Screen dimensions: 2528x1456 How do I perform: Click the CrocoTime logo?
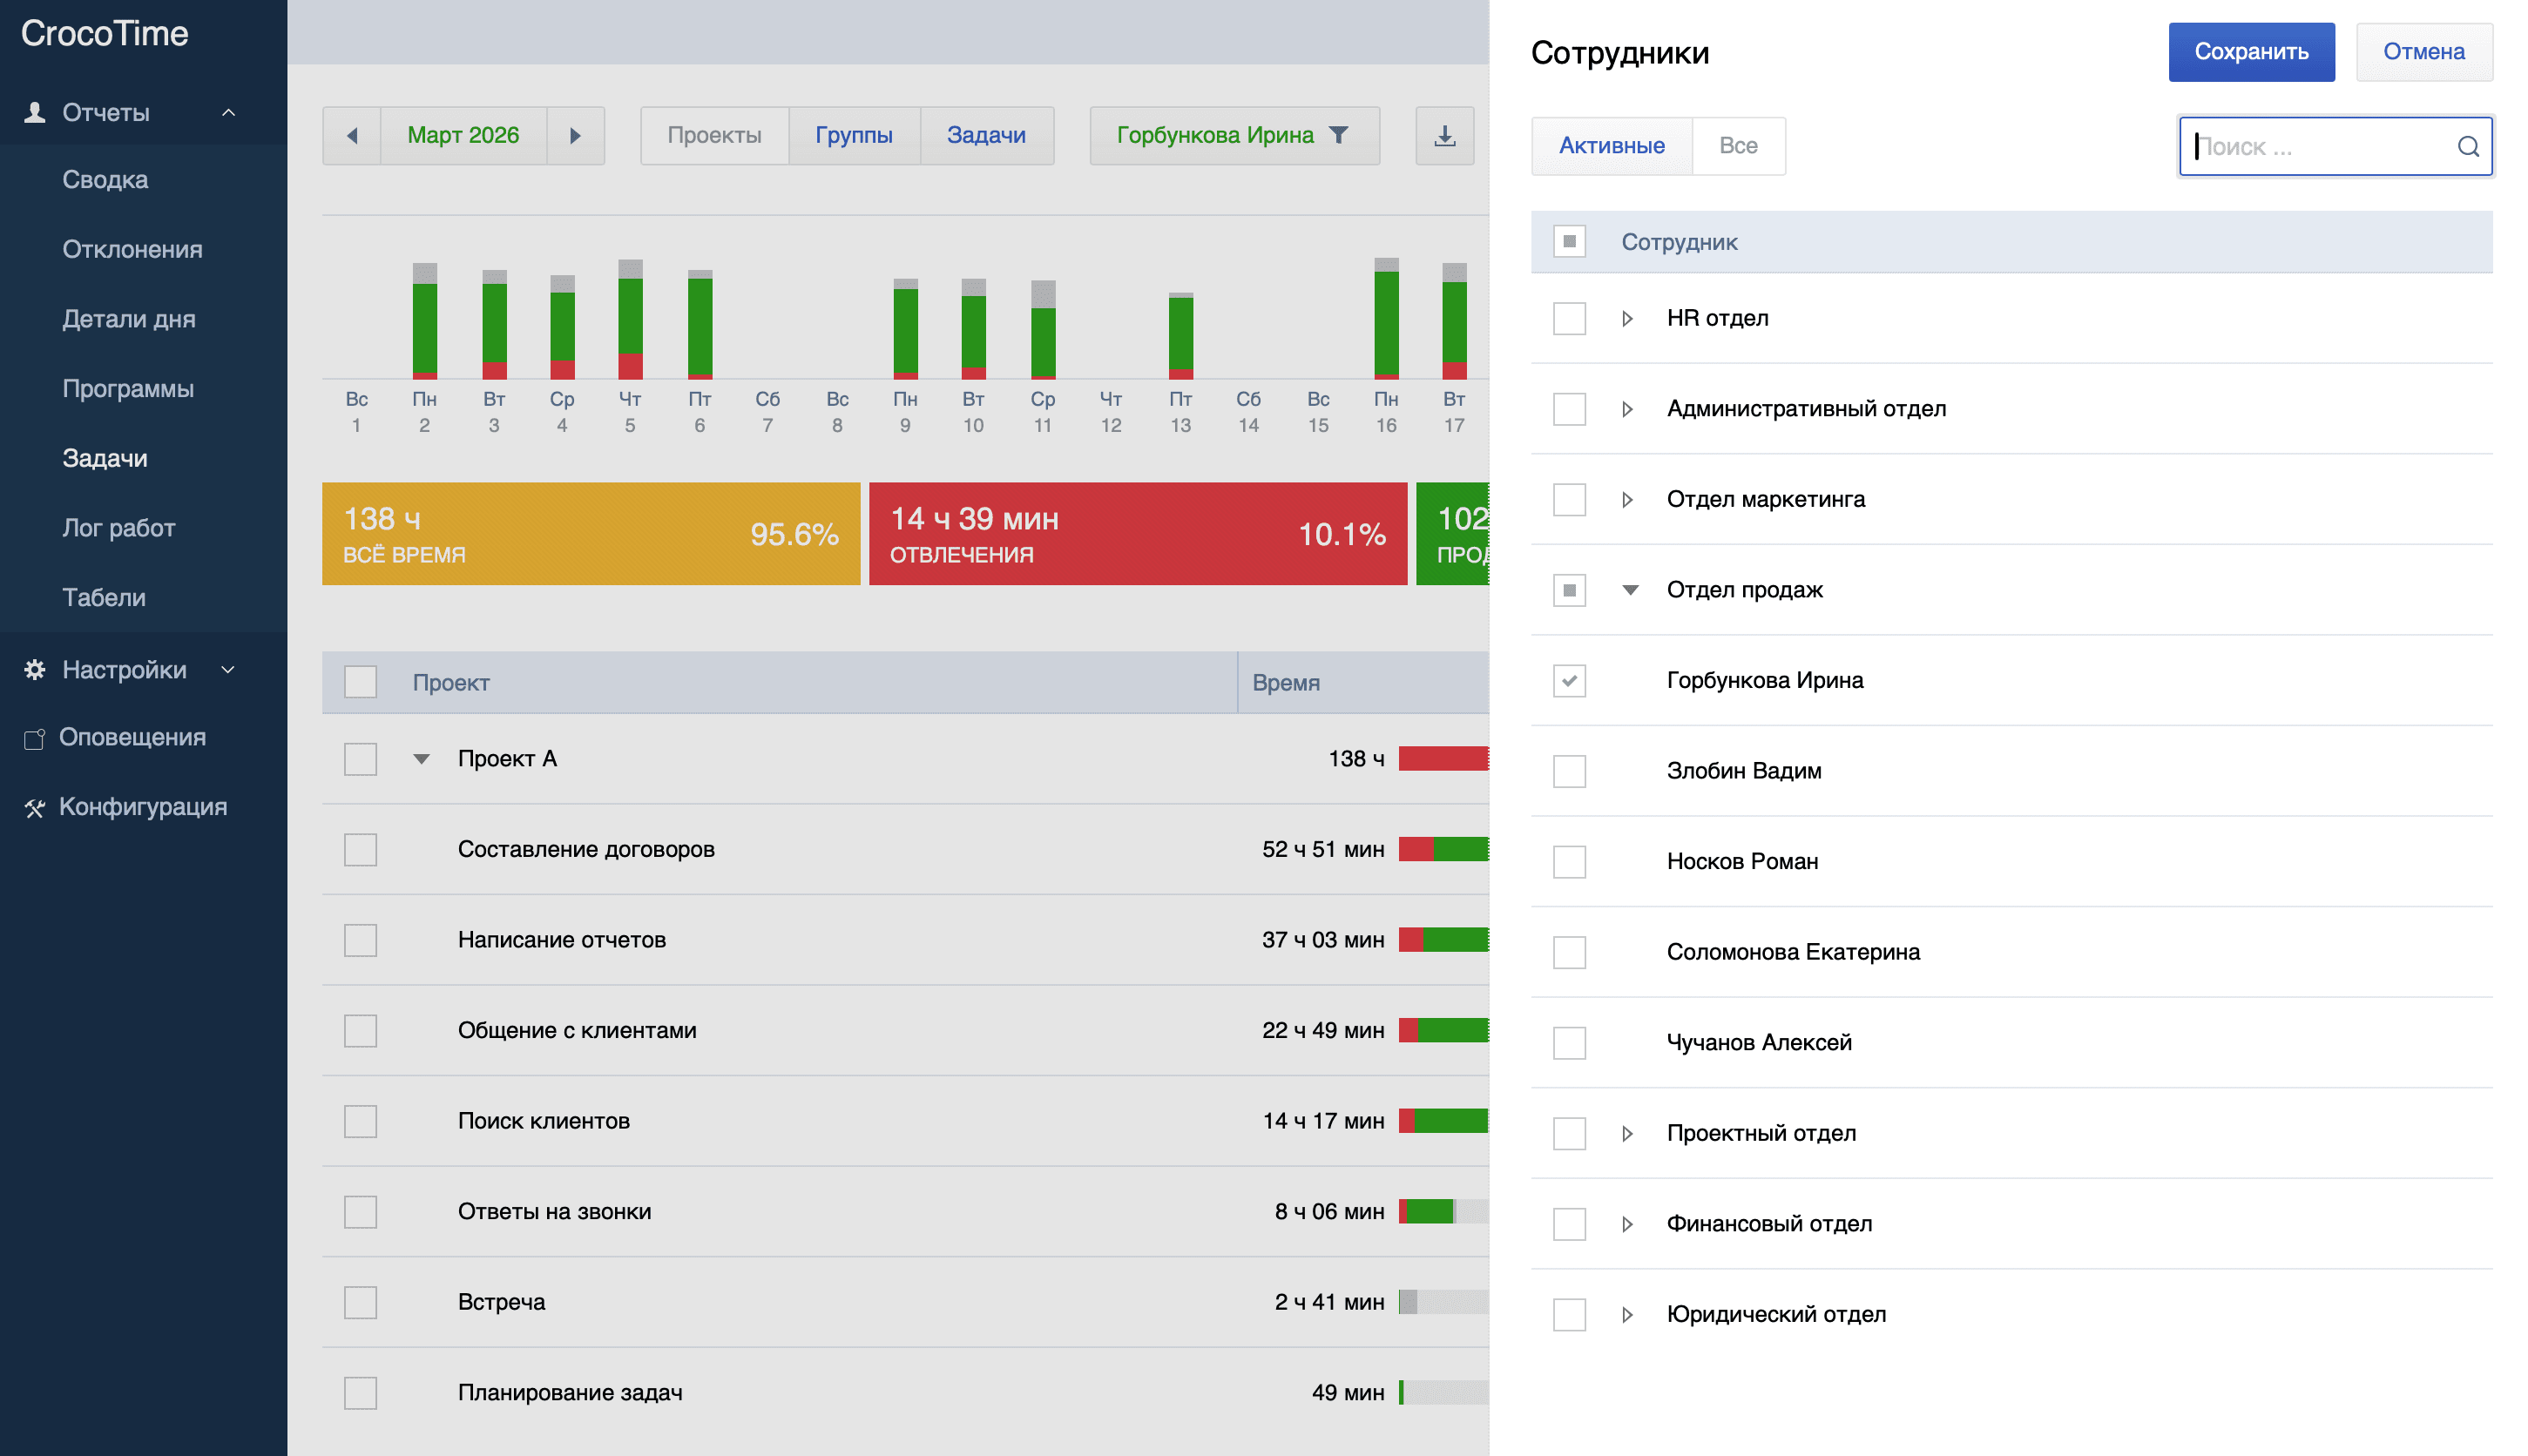104,34
